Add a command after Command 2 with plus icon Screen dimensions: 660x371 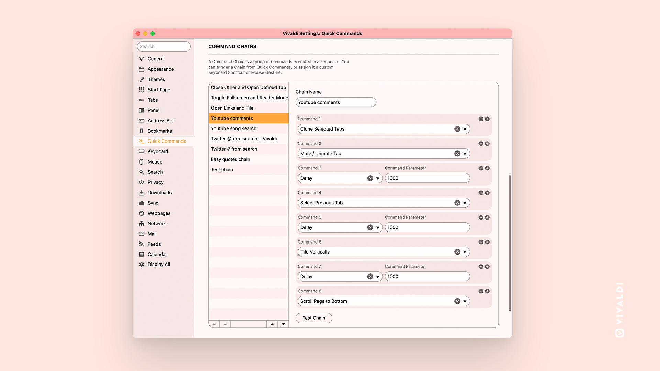pyautogui.click(x=487, y=144)
